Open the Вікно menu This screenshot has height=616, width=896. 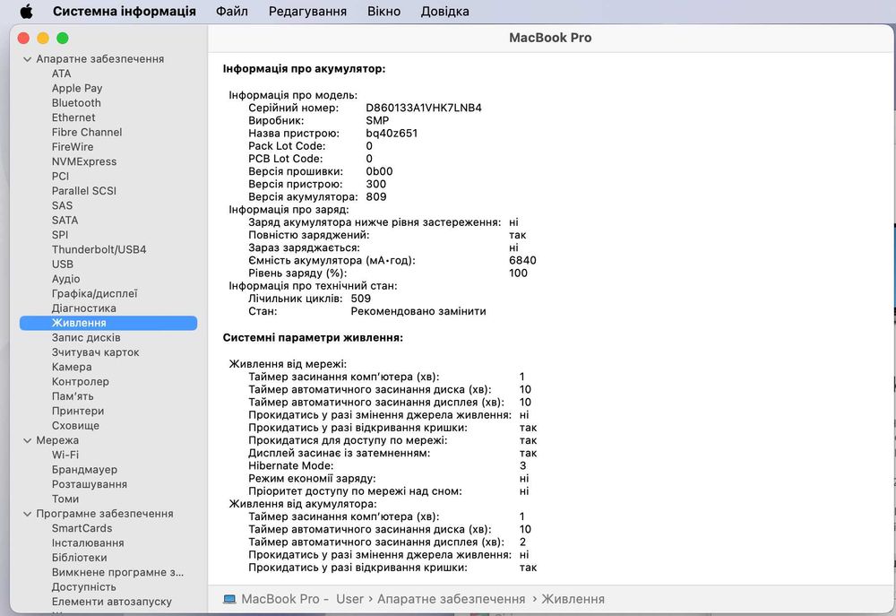tap(384, 12)
